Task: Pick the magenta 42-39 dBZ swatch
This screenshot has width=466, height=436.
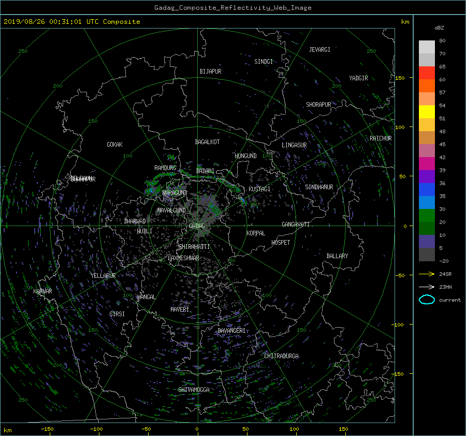Action: tap(427, 163)
